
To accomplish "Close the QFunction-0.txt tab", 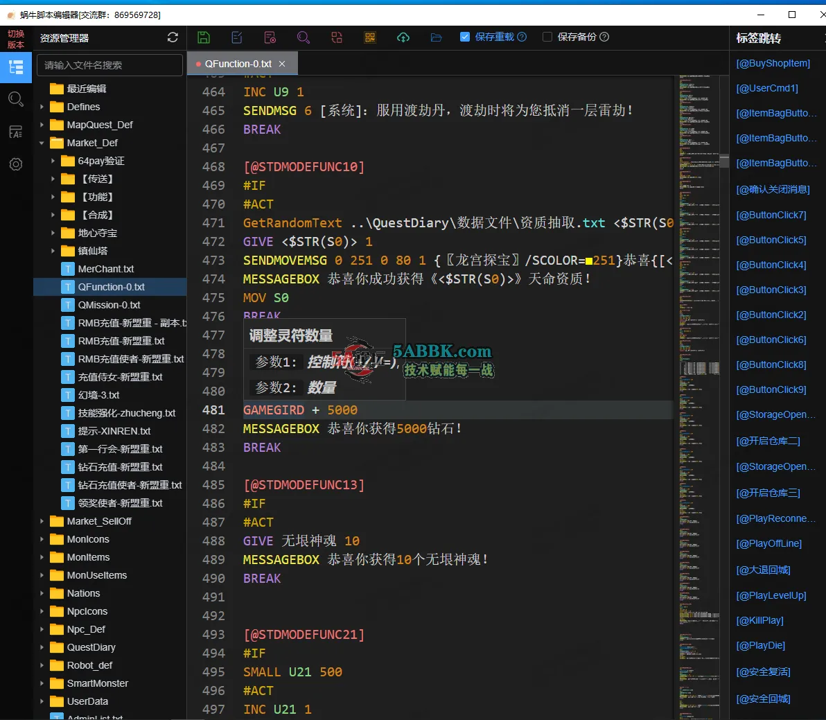I will pyautogui.click(x=282, y=64).
